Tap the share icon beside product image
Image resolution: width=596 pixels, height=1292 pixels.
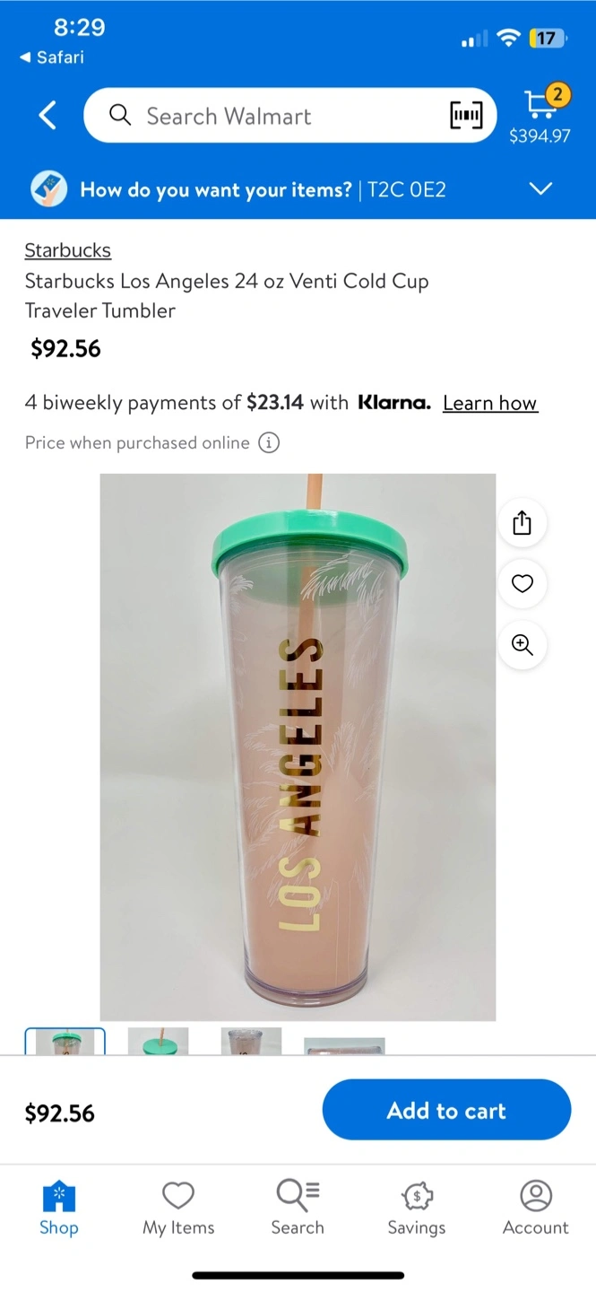click(523, 523)
